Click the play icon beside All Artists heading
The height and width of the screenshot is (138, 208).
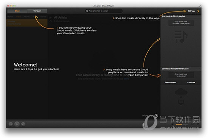[x=50, y=17]
